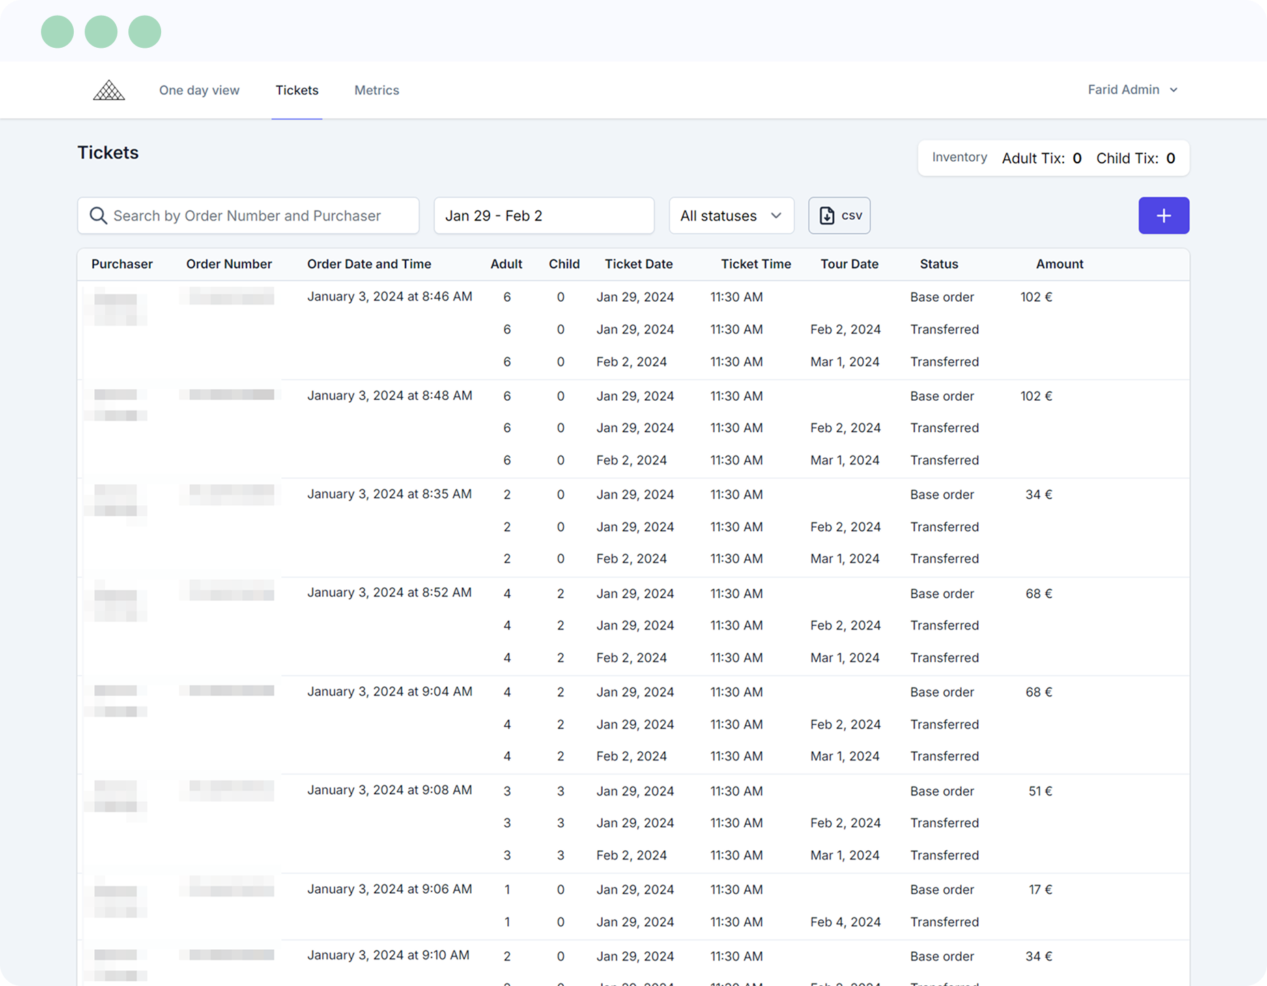Click the Search by Order Number field
The height and width of the screenshot is (986, 1267).
[248, 216]
